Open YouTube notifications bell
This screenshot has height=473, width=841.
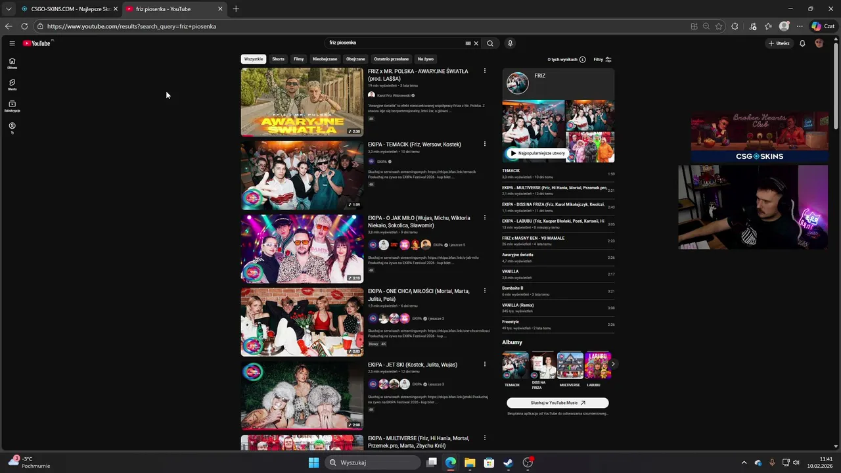[802, 43]
